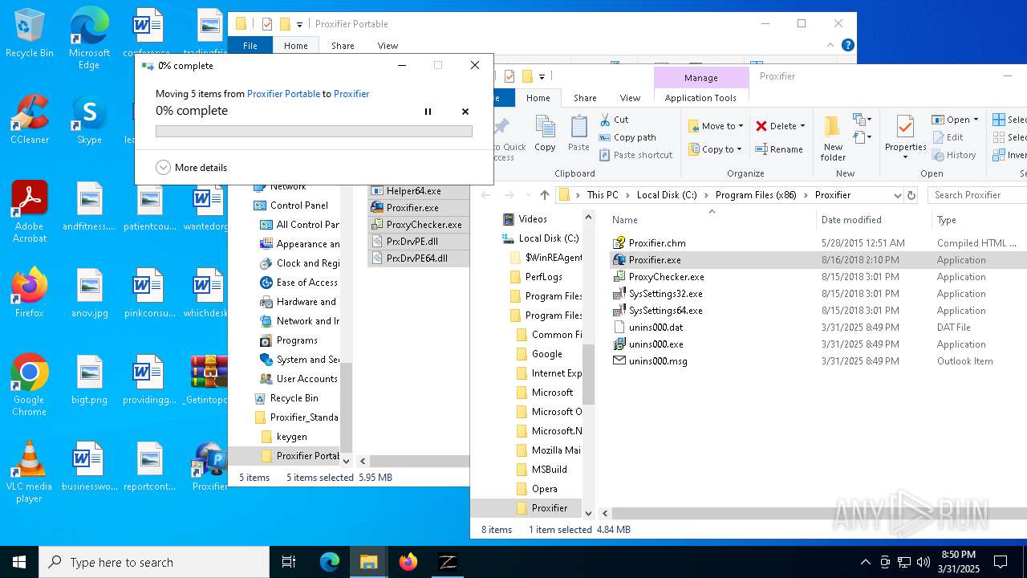The image size is (1027, 578).
Task: Click Paste shortcut in ribbon
Action: 636,155
